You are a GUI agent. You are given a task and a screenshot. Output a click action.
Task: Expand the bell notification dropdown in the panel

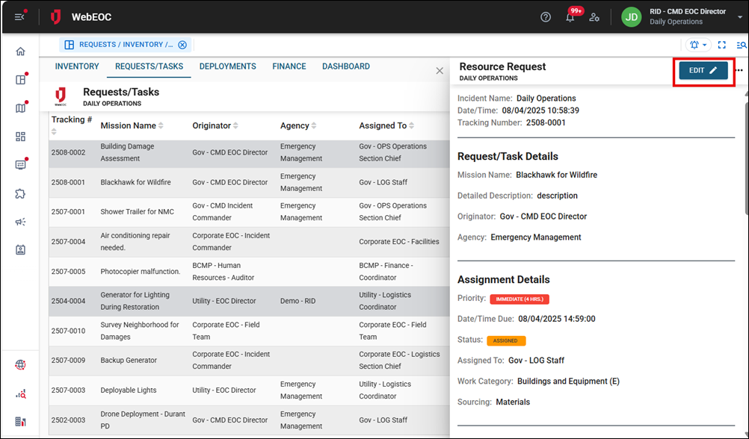point(697,44)
